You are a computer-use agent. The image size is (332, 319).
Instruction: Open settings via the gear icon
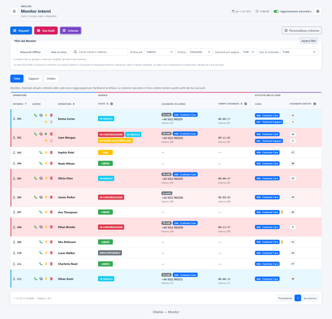point(317,11)
